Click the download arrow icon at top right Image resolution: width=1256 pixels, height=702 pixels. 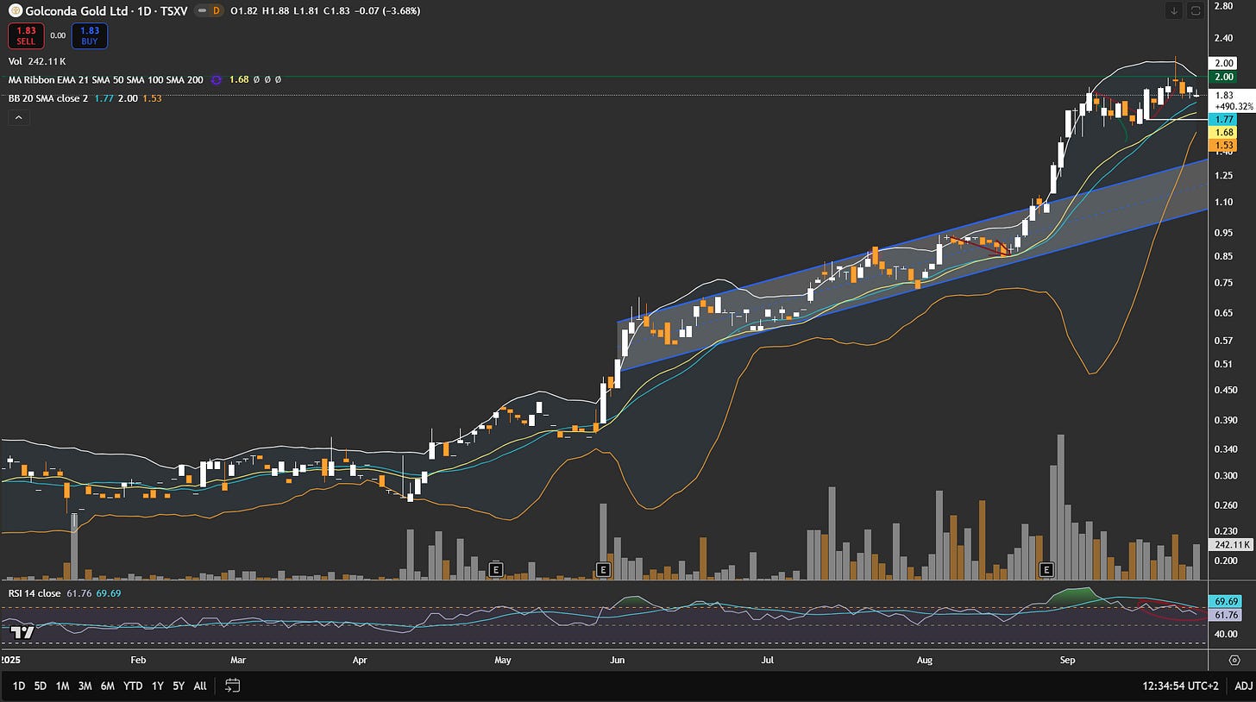(1174, 10)
